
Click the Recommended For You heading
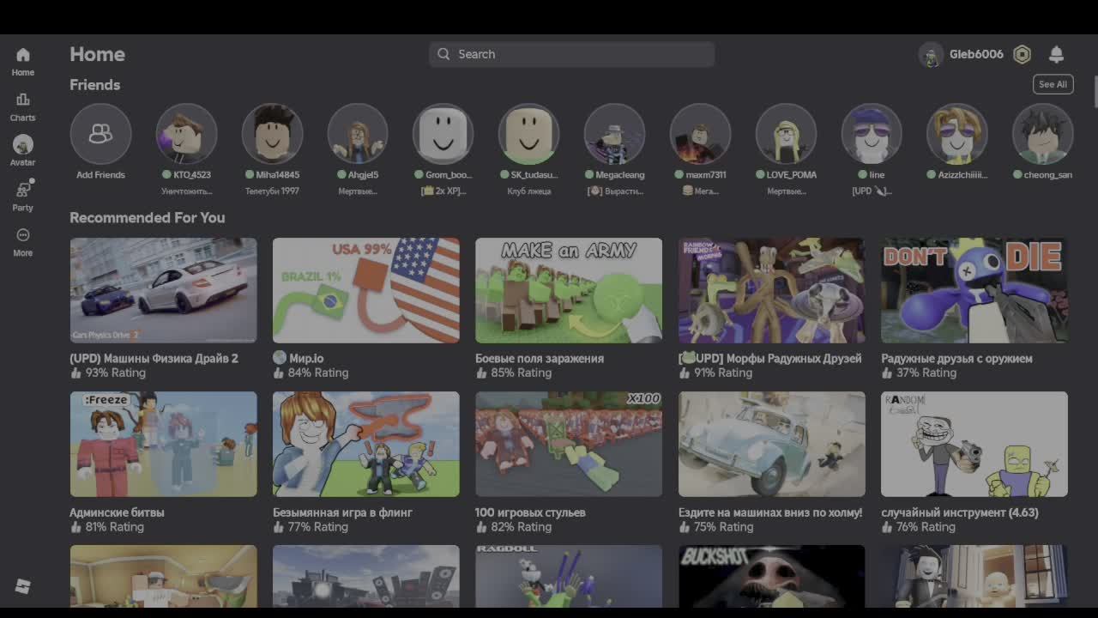coord(148,217)
